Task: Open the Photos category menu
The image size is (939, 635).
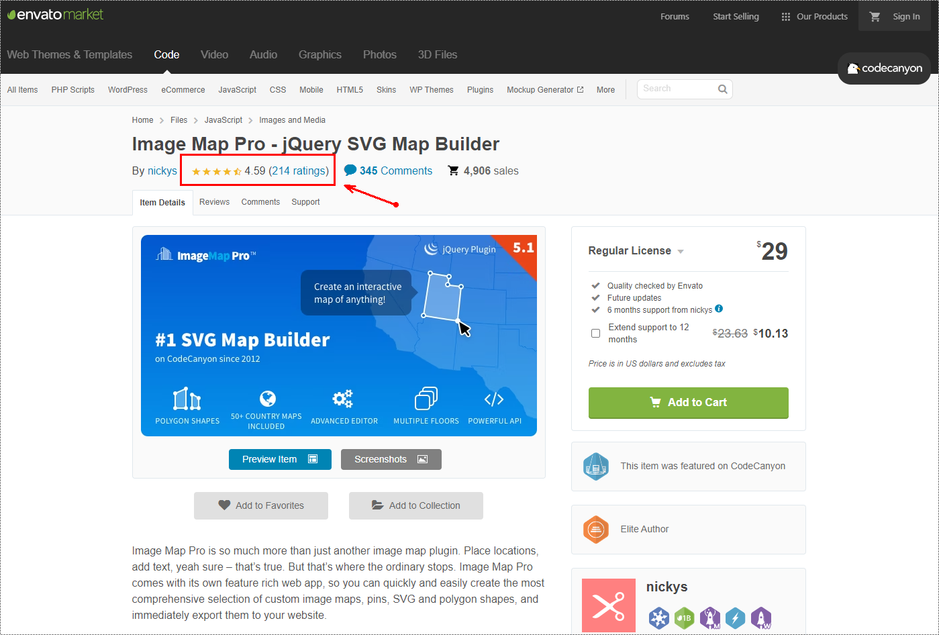Action: [380, 55]
